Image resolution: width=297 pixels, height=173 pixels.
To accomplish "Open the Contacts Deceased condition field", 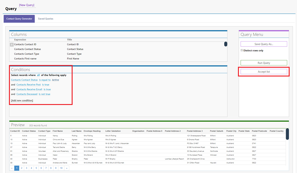I will coord(27,94).
